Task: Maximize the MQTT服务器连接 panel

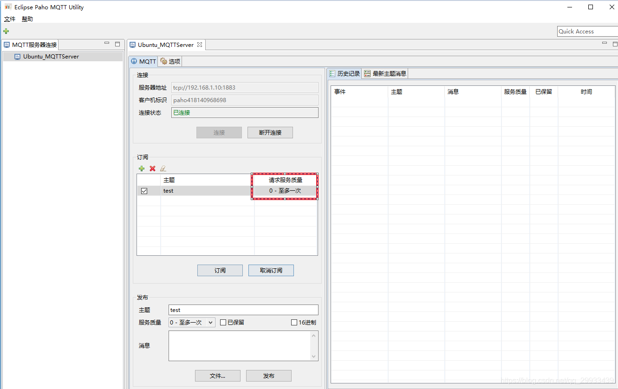Action: click(117, 44)
